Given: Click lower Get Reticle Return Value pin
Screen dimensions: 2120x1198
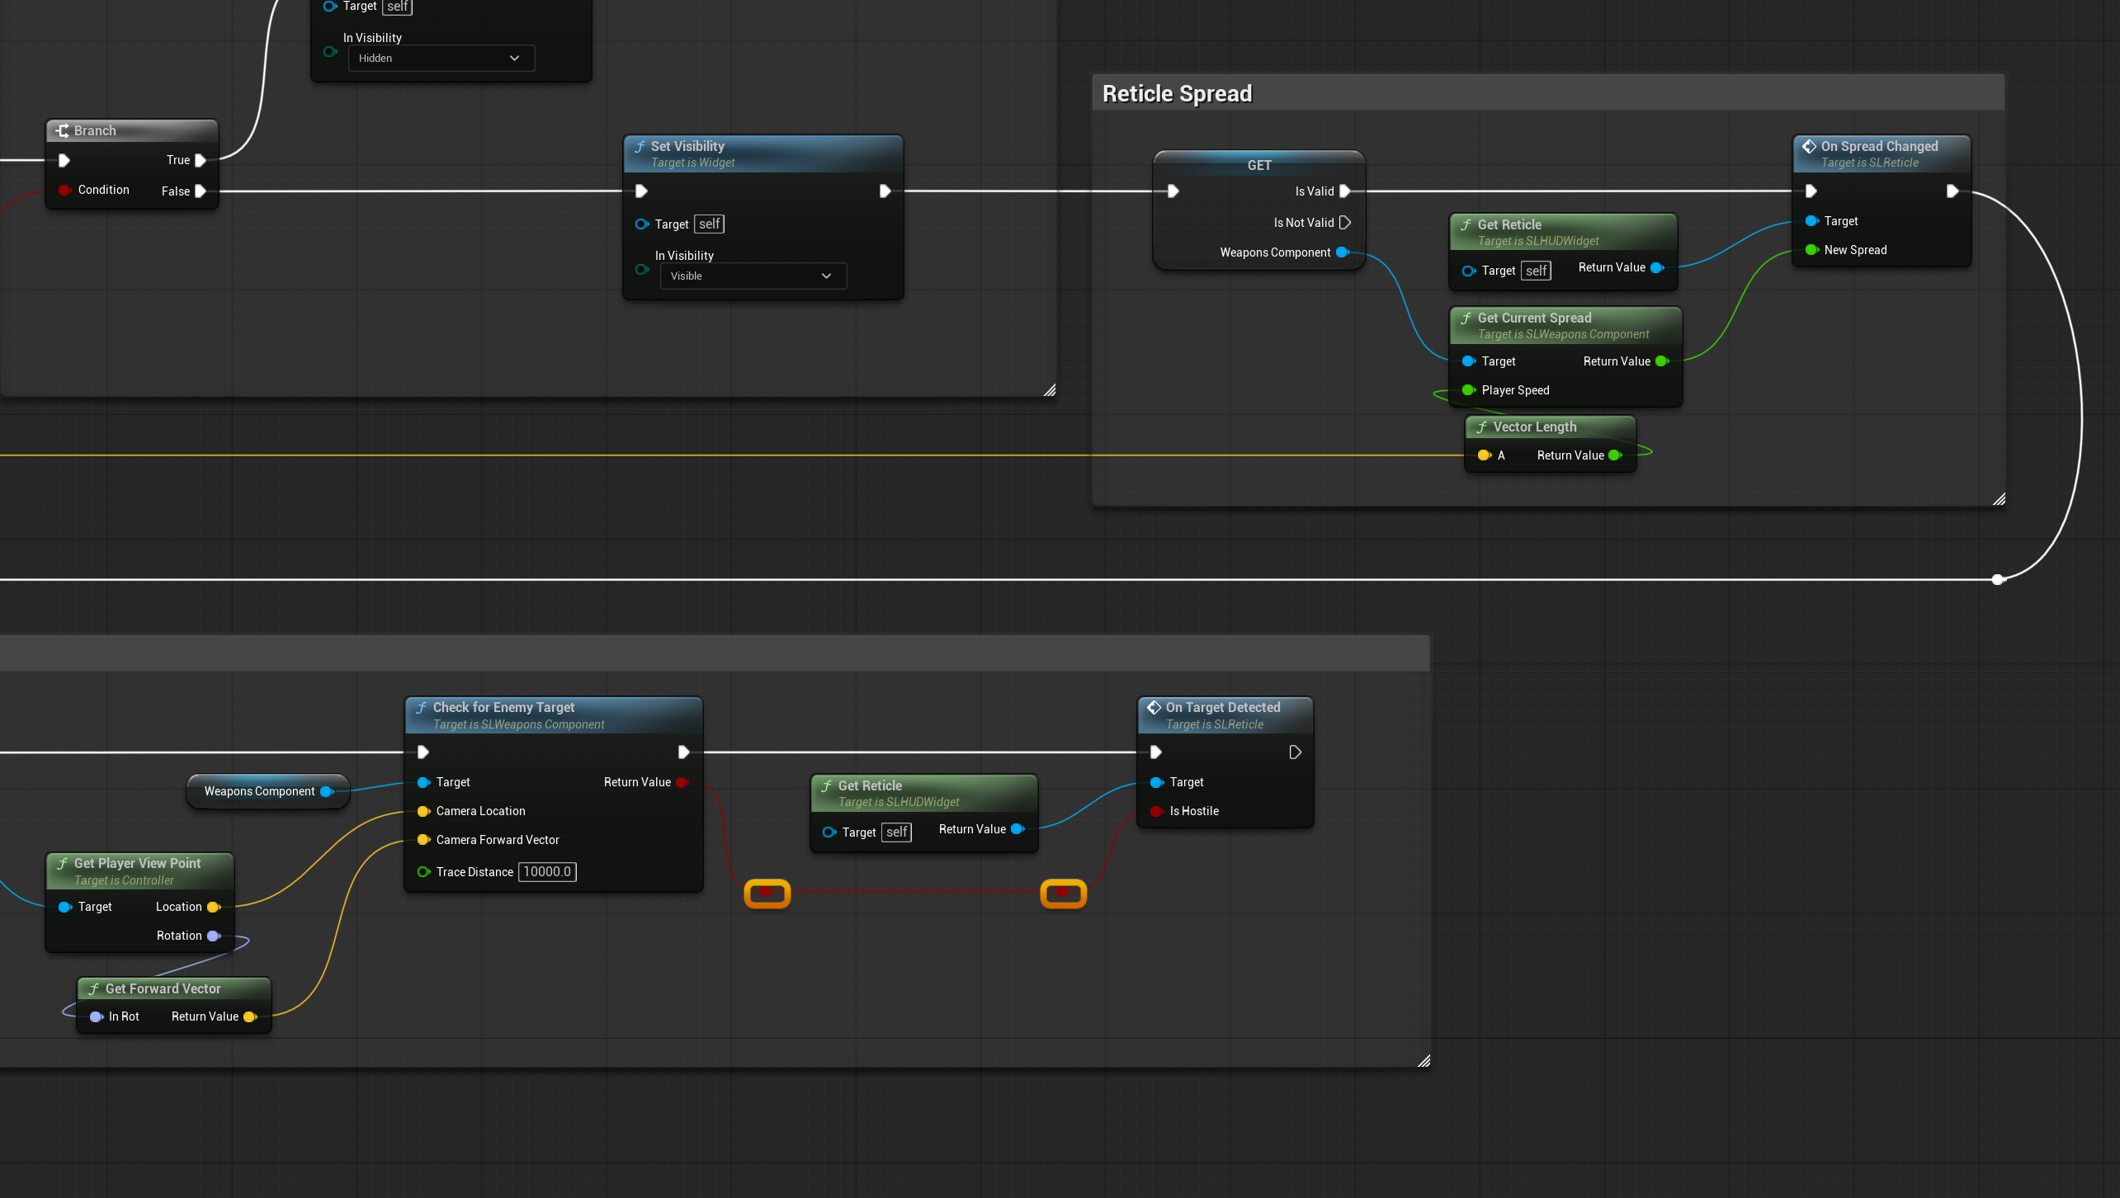Looking at the screenshot, I should [x=1018, y=830].
